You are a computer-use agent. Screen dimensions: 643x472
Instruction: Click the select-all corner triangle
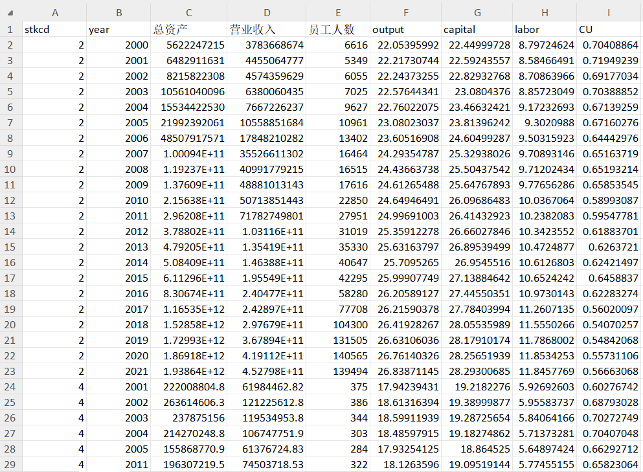click(10, 13)
